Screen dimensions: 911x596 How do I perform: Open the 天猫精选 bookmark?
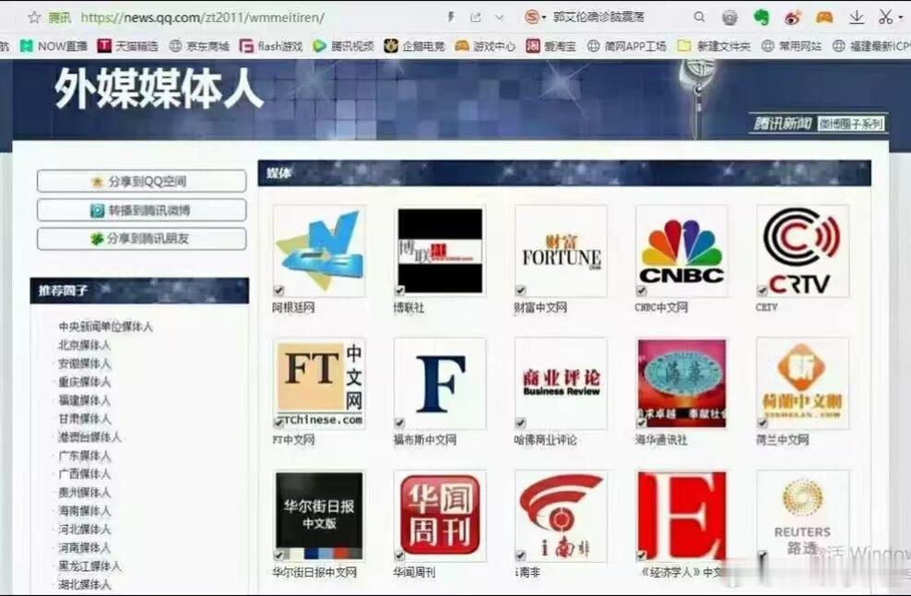[x=128, y=45]
